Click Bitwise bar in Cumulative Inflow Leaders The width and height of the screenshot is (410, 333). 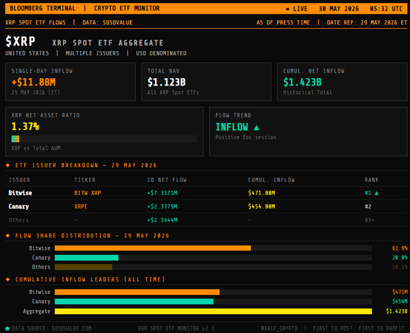coord(137,292)
